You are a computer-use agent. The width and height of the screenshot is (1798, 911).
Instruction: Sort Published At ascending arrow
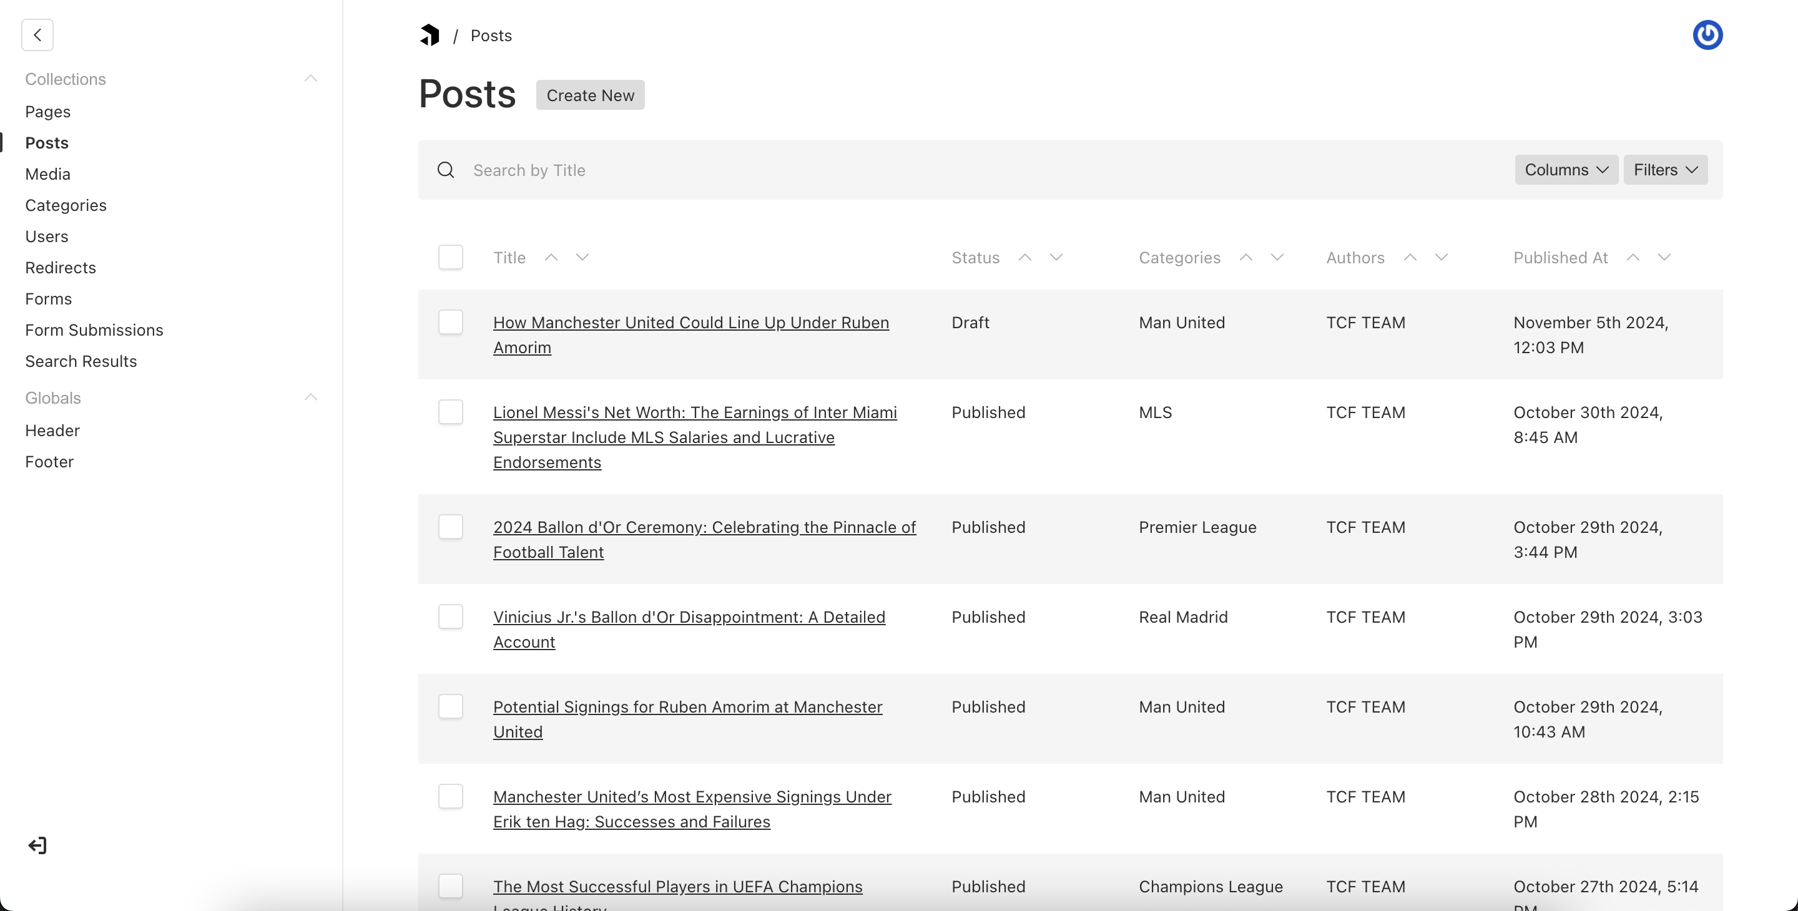click(1633, 258)
